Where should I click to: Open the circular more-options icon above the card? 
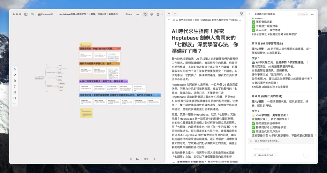[x=241, y=13]
